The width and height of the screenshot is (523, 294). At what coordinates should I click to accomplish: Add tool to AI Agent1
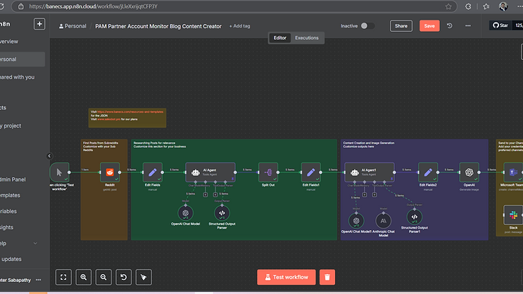[374, 195]
